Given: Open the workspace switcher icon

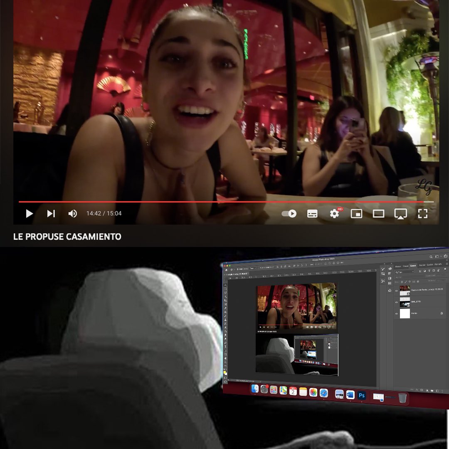Looking at the screenshot, I should pyautogui.click(x=437, y=257).
